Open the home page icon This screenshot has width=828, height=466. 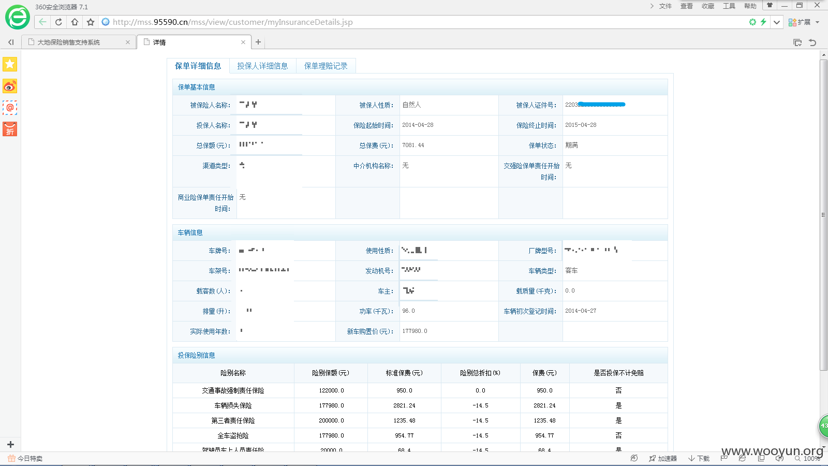point(75,22)
